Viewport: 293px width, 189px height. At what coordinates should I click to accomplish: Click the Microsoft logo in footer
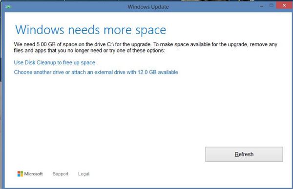(x=30, y=174)
